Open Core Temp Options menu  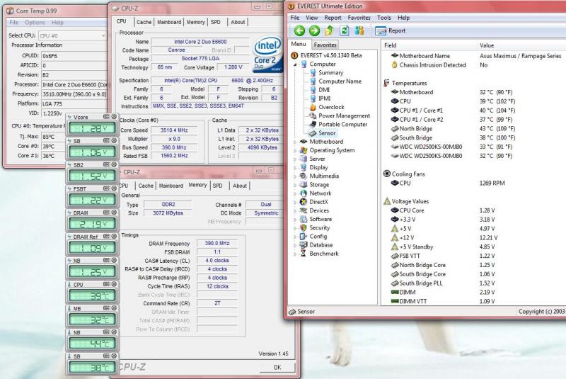click(35, 23)
